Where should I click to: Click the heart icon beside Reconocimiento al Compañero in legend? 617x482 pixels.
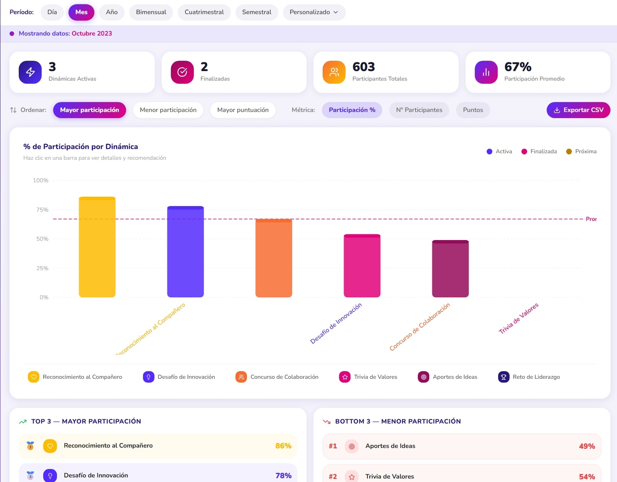point(34,377)
